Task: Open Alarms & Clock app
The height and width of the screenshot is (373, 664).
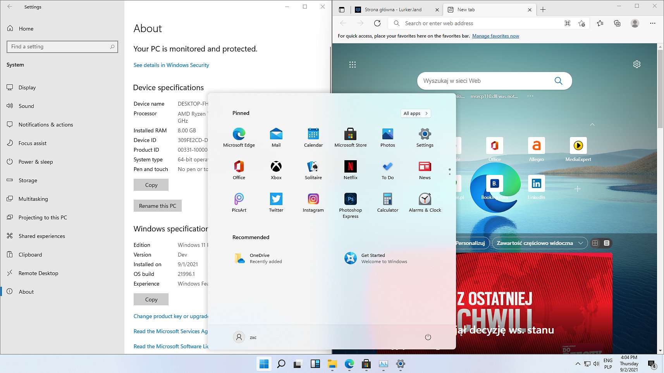Action: pyautogui.click(x=425, y=203)
